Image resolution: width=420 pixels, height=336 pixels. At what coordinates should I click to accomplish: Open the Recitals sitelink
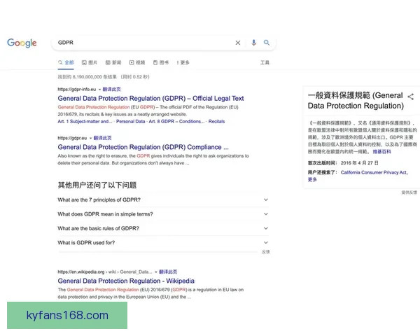(216, 121)
